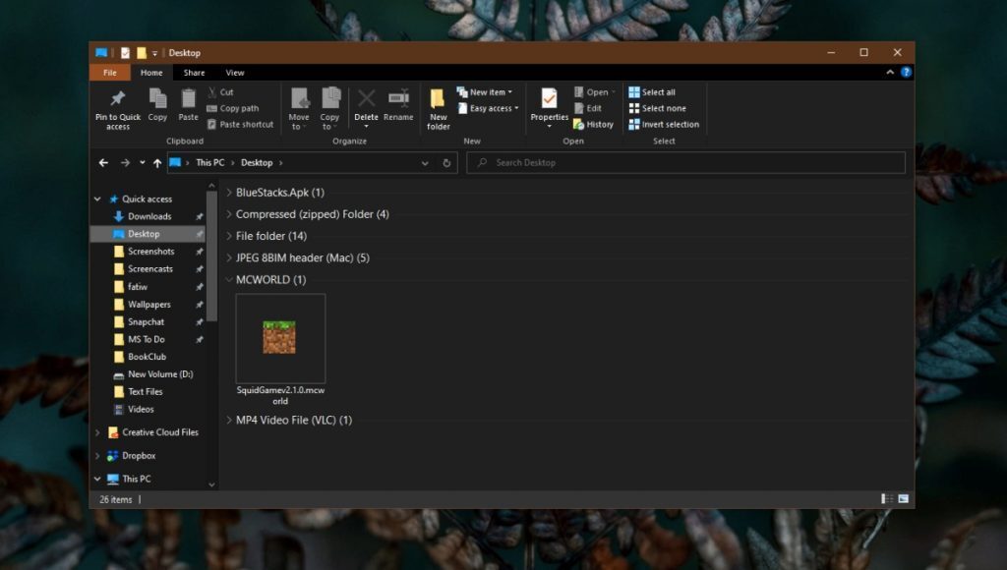Screen dimensions: 1007x570
Task: Collapse the ribbon with the chevron
Action: [890, 72]
